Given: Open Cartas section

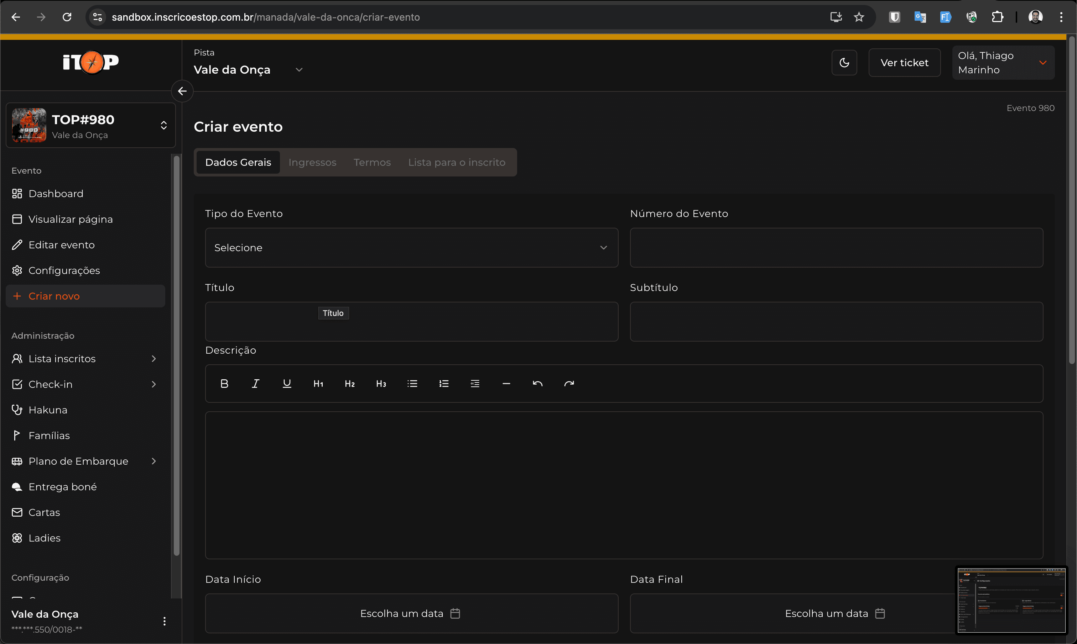Looking at the screenshot, I should tap(85, 512).
